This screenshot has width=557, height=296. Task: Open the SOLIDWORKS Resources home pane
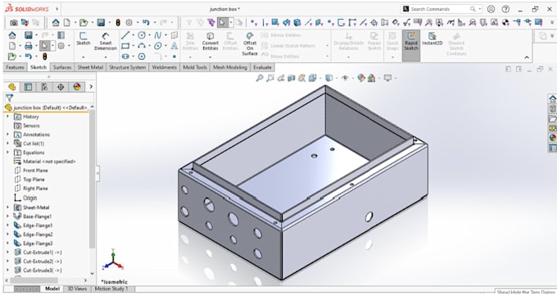point(552,99)
